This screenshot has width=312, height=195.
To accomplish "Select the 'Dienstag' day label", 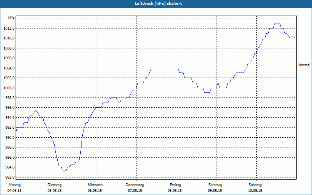I will [55, 185].
